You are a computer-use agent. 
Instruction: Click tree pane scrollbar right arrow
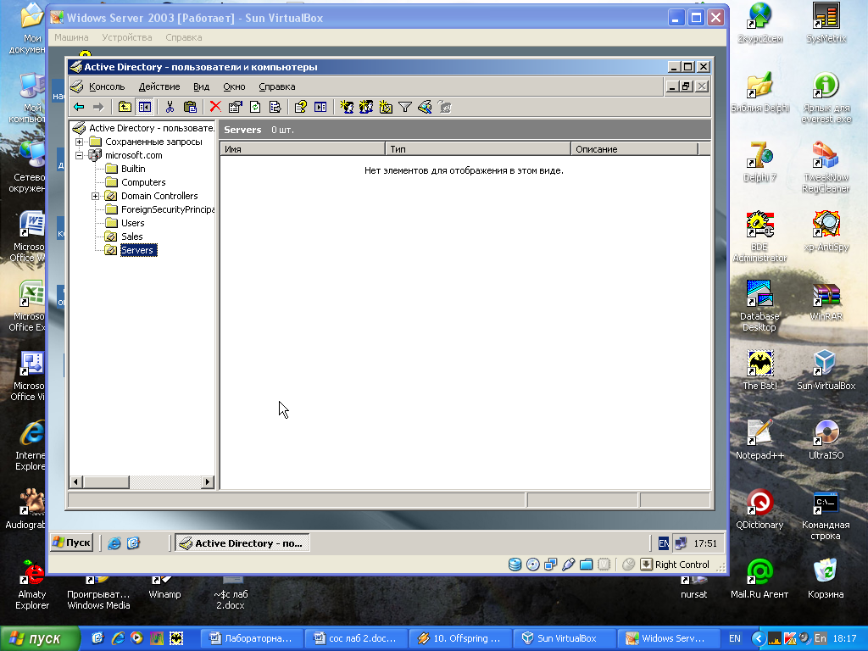coord(208,481)
